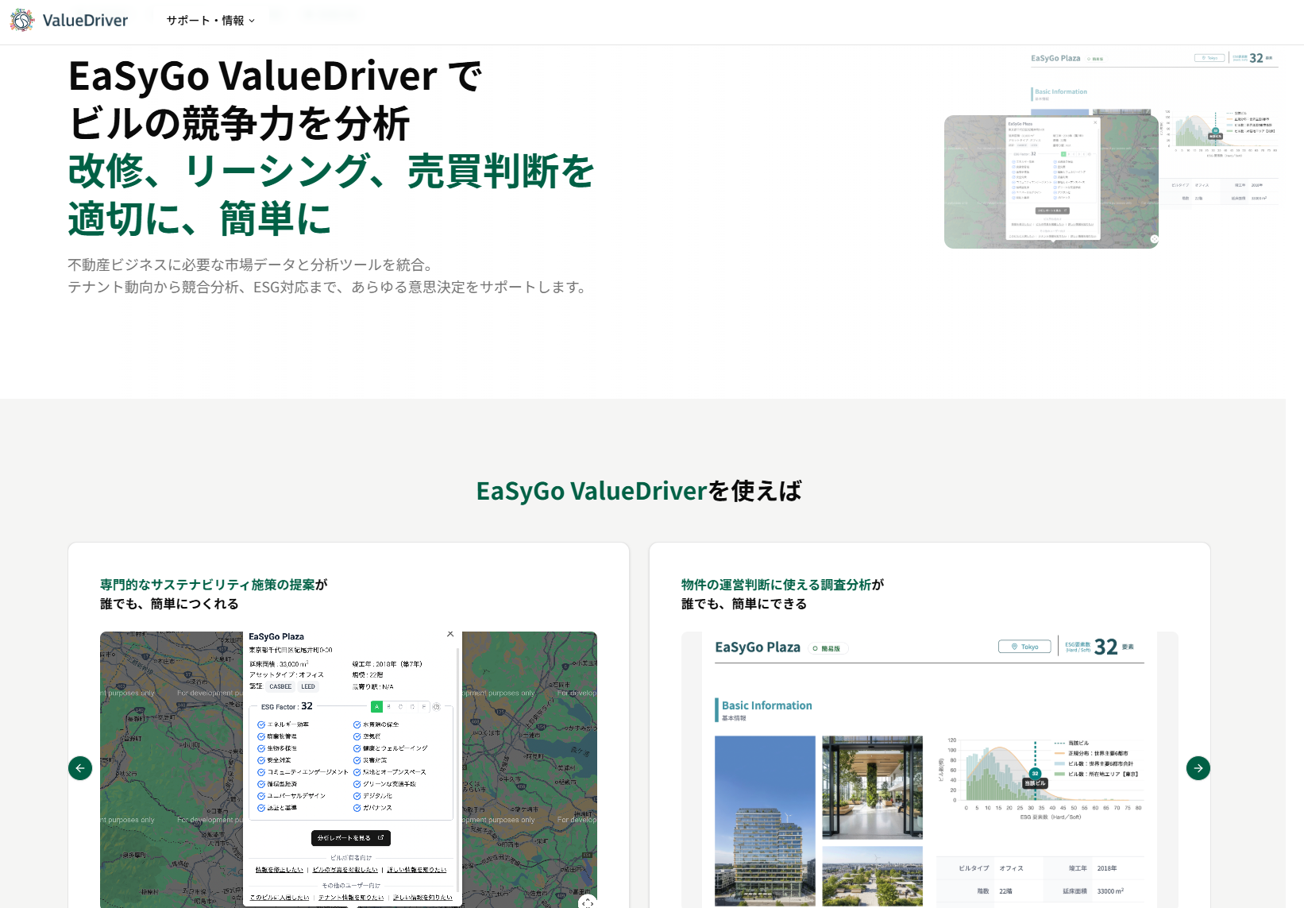
Task: Close the EaSyGo Plaza popup in the map card
Action: [450, 634]
